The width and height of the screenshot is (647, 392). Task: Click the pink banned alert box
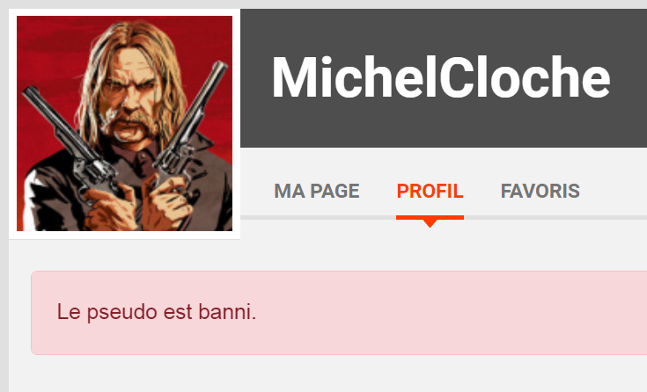(x=339, y=312)
